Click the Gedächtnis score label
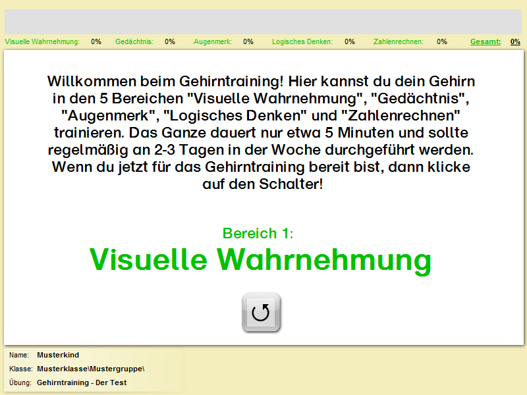The width and height of the screenshot is (527, 395). 134,41
